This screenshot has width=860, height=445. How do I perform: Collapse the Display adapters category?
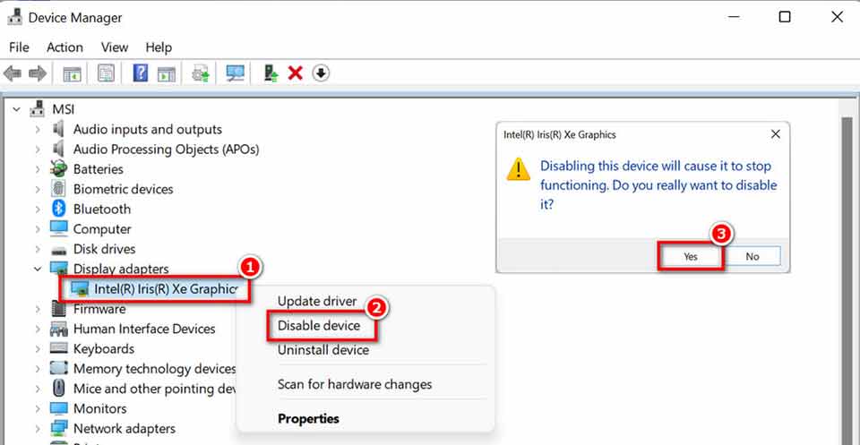pyautogui.click(x=37, y=269)
